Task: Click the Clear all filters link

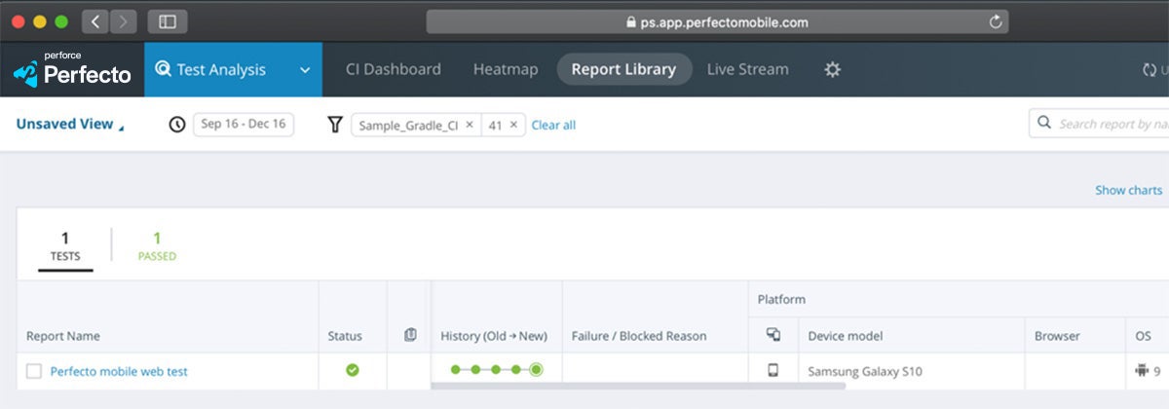Action: coord(553,125)
